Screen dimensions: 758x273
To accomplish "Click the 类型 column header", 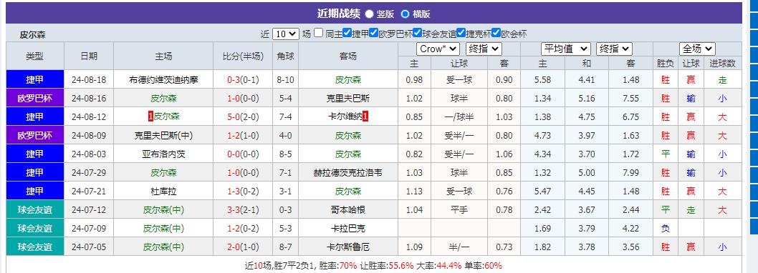I will pyautogui.click(x=34, y=56).
